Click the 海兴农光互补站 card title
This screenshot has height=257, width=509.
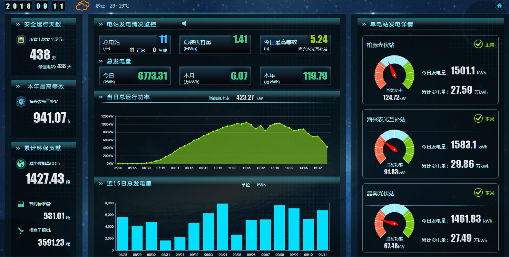point(386,120)
